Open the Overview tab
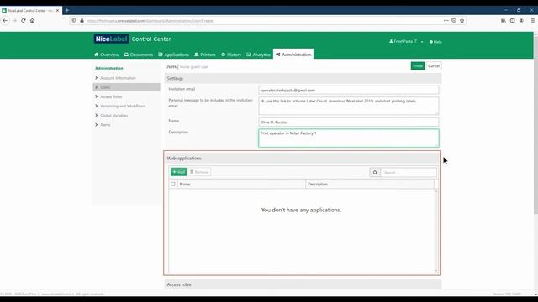Image resolution: width=538 pixels, height=302 pixels. pos(107,55)
